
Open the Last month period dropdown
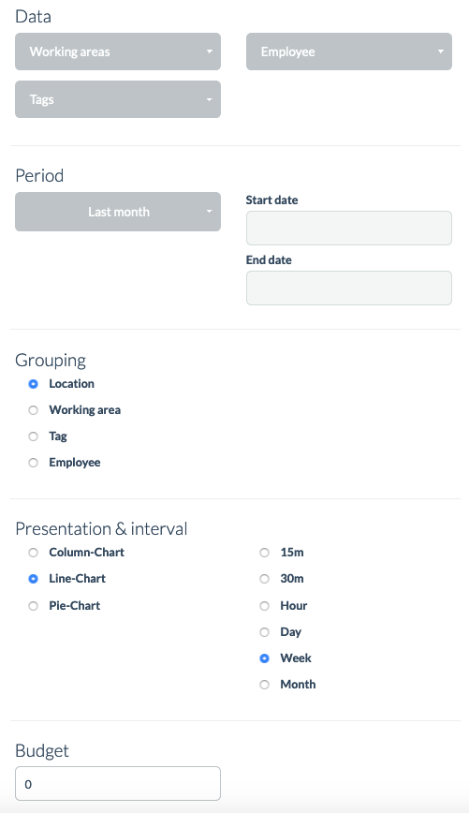118,212
